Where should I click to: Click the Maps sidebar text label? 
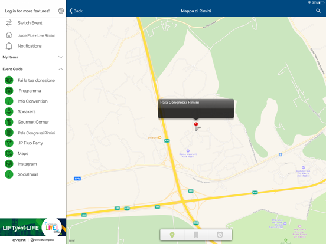[23, 154]
